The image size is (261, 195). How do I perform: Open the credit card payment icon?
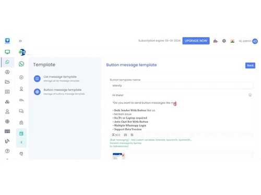point(7,131)
